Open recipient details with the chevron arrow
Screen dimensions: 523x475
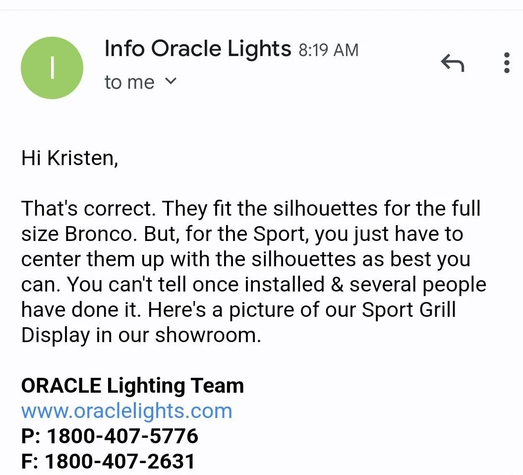171,81
